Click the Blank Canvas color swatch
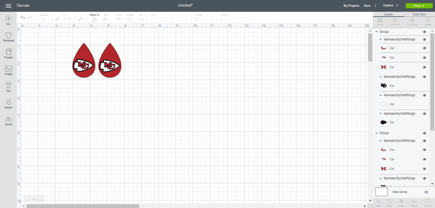 (x=381, y=192)
